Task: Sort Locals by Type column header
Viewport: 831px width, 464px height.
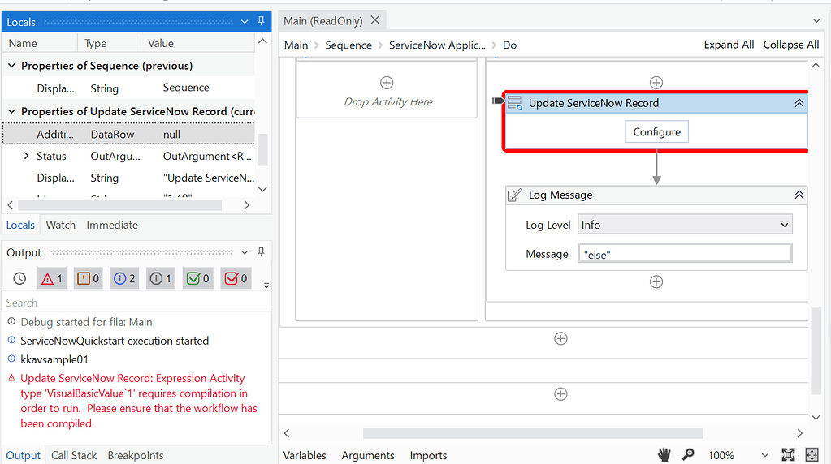Action: coord(109,43)
